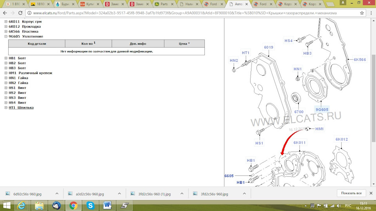Open Skype from the taskbar

point(90,205)
